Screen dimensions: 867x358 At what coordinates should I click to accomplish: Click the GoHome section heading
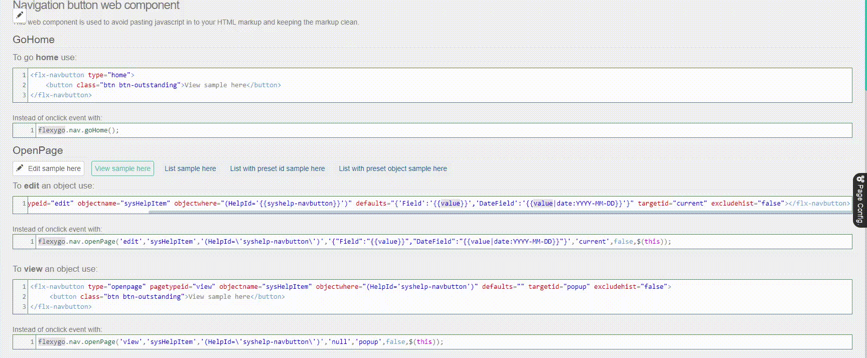(34, 40)
